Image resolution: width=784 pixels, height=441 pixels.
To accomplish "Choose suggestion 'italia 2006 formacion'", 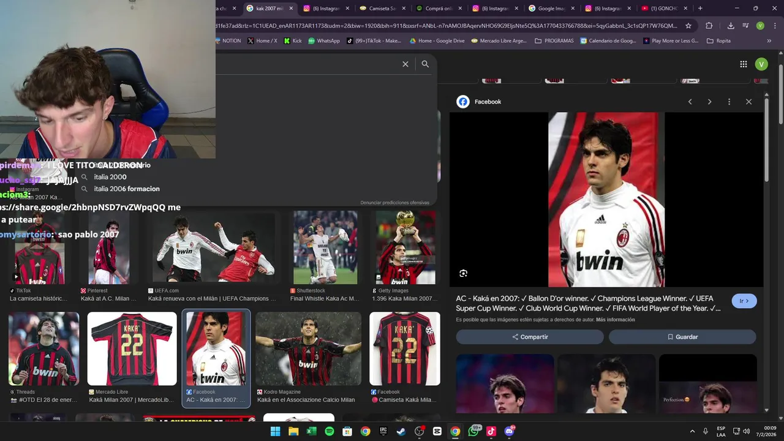I will click(127, 189).
